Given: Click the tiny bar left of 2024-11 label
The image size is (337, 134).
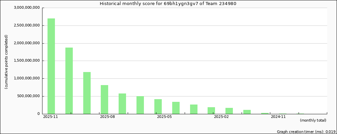Looking at the screenshot, I should 265,113.
